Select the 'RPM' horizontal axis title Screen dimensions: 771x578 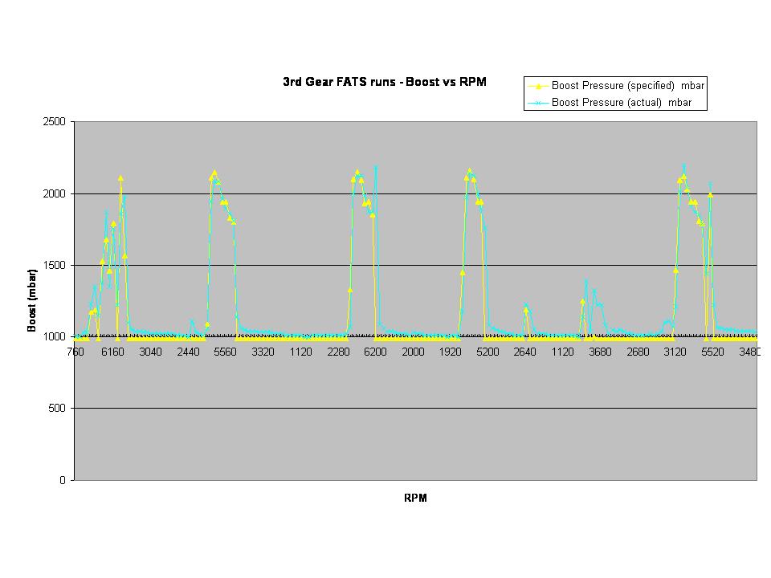pos(415,498)
